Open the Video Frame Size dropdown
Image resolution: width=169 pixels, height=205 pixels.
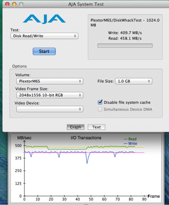[x=50, y=95]
